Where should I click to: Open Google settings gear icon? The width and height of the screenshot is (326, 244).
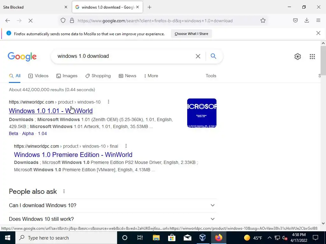click(x=298, y=57)
